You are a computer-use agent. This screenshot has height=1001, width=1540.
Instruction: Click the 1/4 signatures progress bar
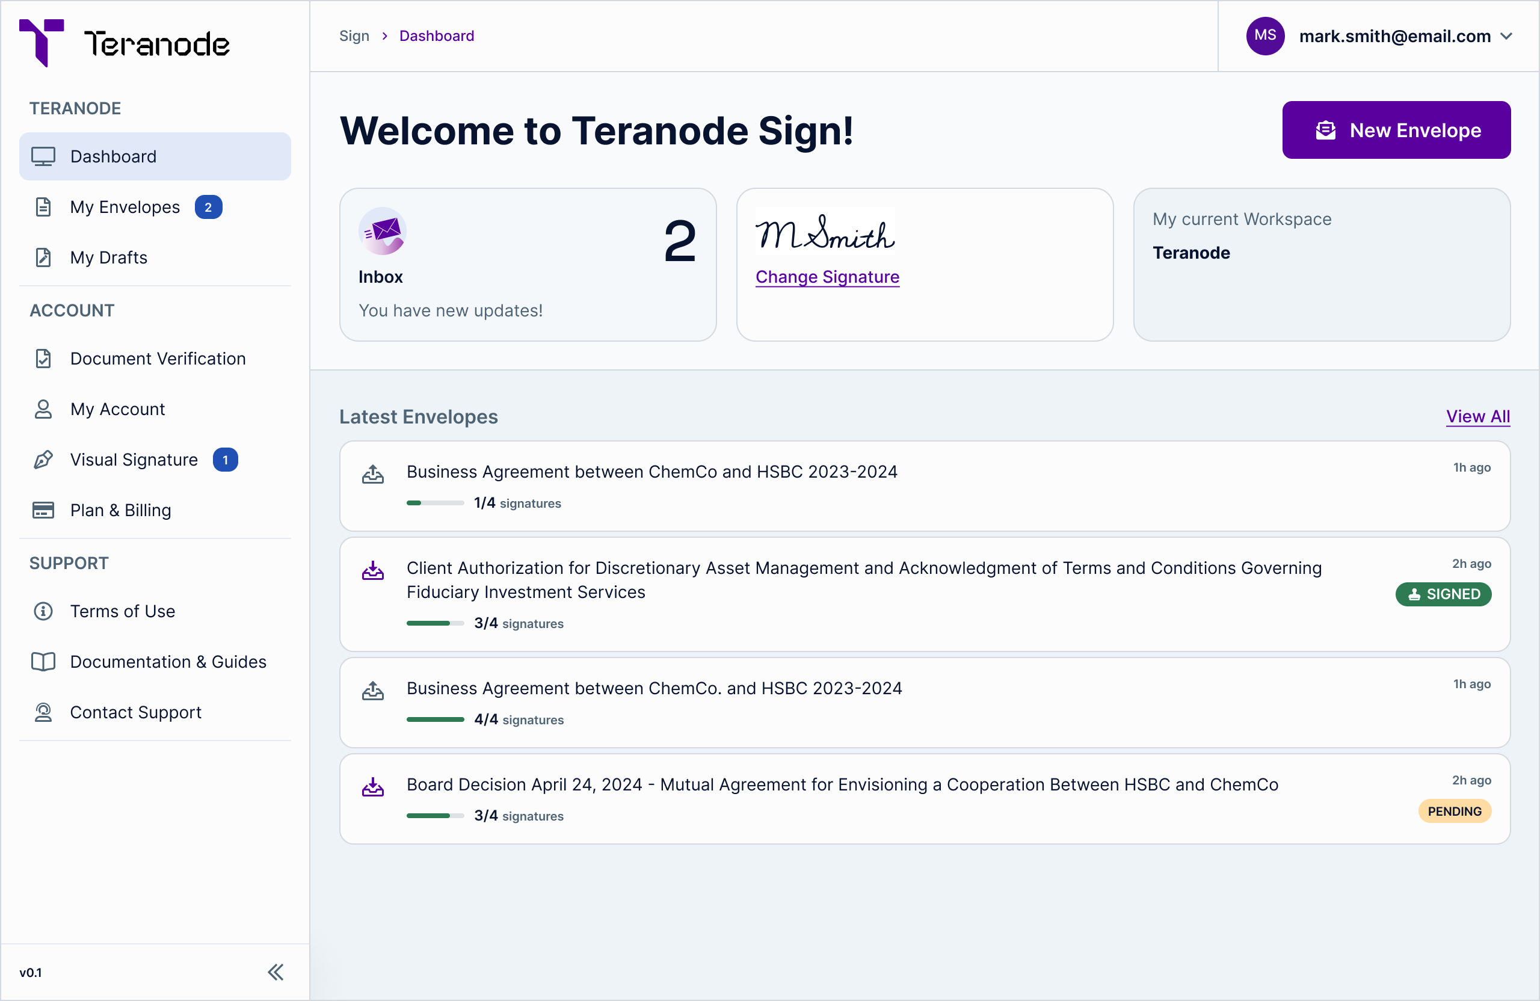pos(435,503)
